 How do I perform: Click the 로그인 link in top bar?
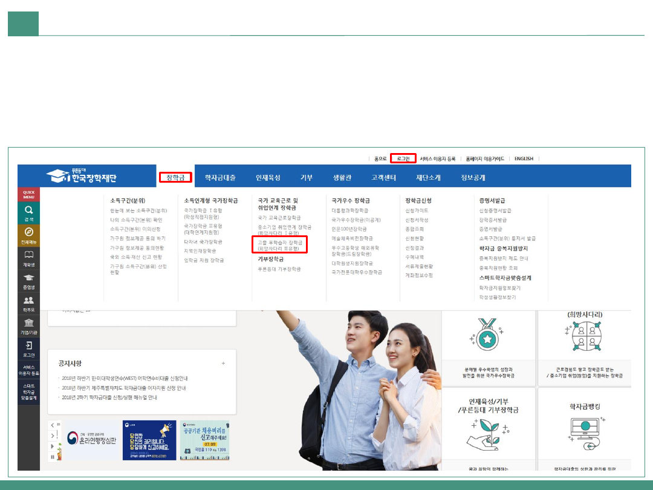coord(403,158)
